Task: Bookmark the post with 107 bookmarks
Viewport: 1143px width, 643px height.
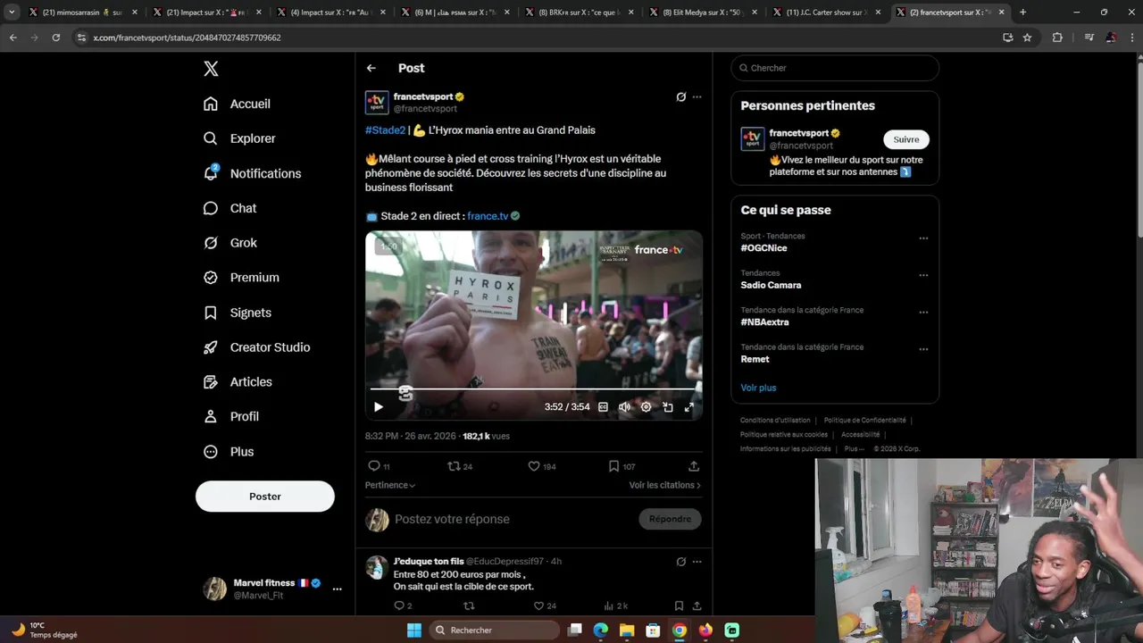Action: (622, 466)
